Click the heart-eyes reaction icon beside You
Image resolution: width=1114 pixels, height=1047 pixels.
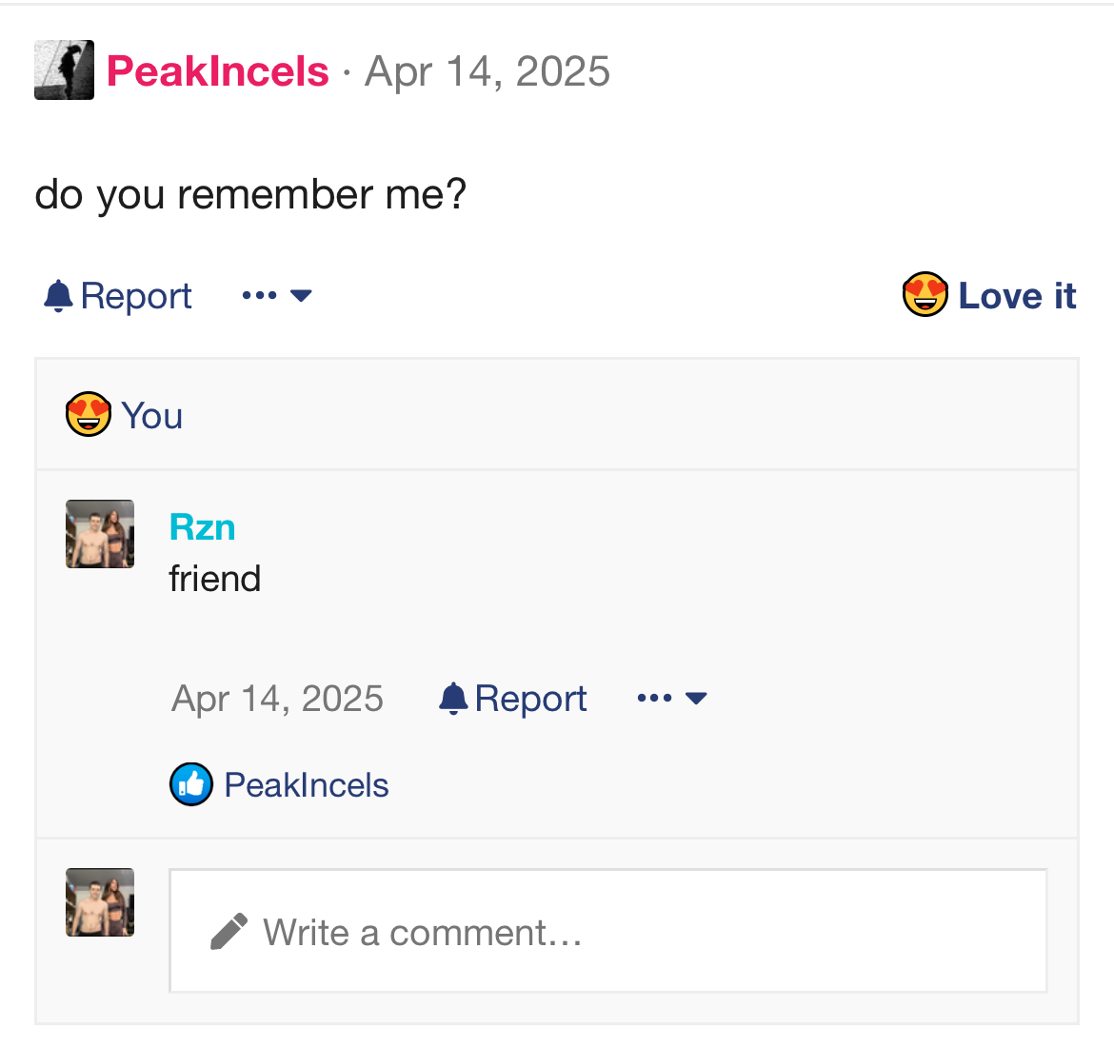[x=88, y=415]
